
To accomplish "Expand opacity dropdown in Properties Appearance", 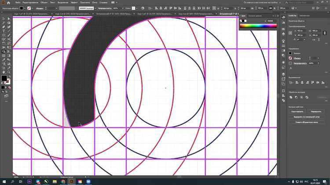I will tap(318, 63).
